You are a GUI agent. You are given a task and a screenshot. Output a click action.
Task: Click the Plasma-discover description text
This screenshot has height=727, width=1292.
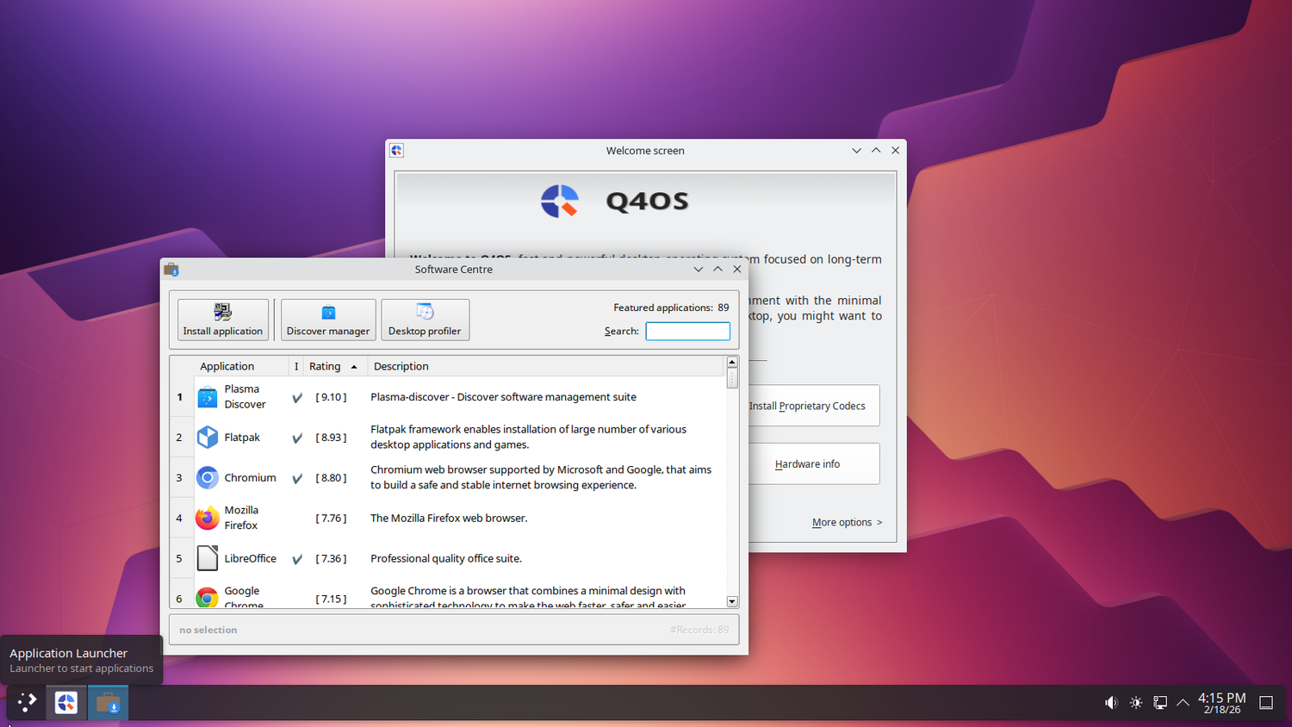[x=503, y=397]
